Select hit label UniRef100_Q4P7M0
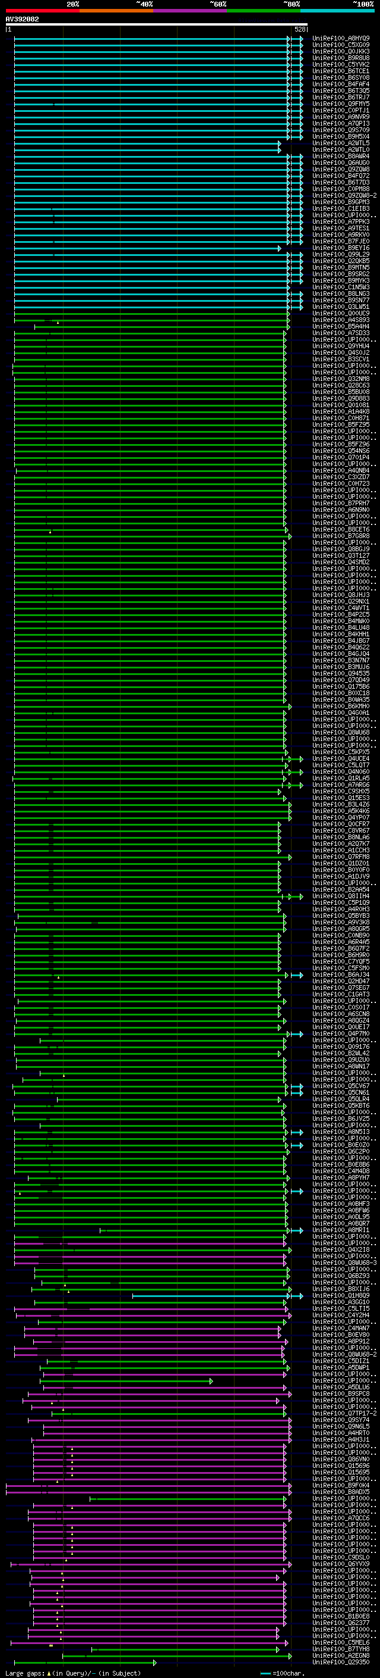The width and height of the screenshot is (380, 1678). pos(341,1034)
